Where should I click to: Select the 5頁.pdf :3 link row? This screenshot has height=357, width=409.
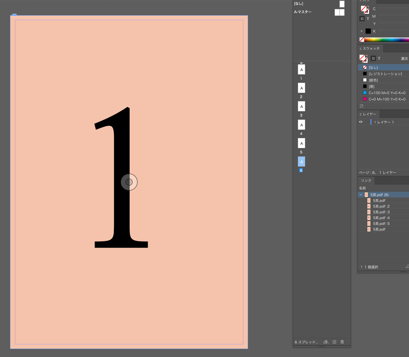point(383,212)
